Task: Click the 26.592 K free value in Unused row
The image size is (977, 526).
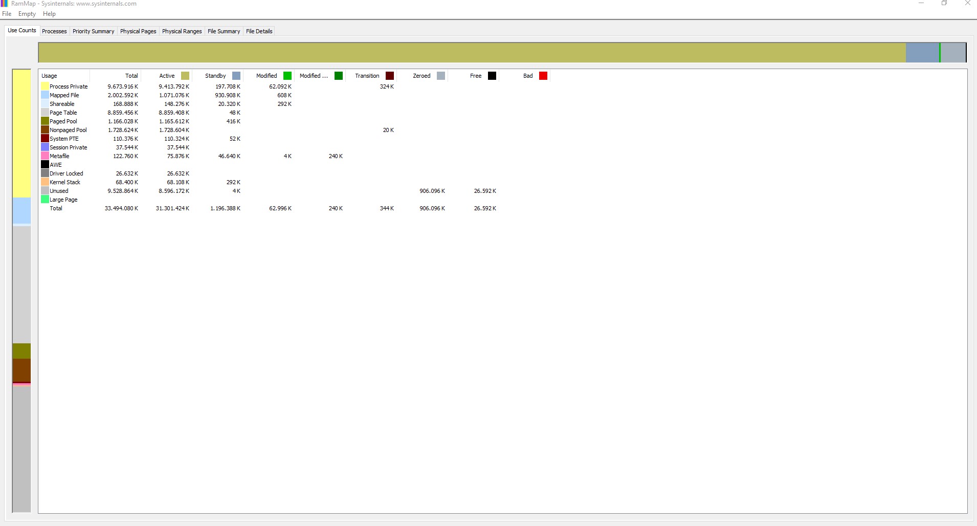Action: click(x=485, y=191)
